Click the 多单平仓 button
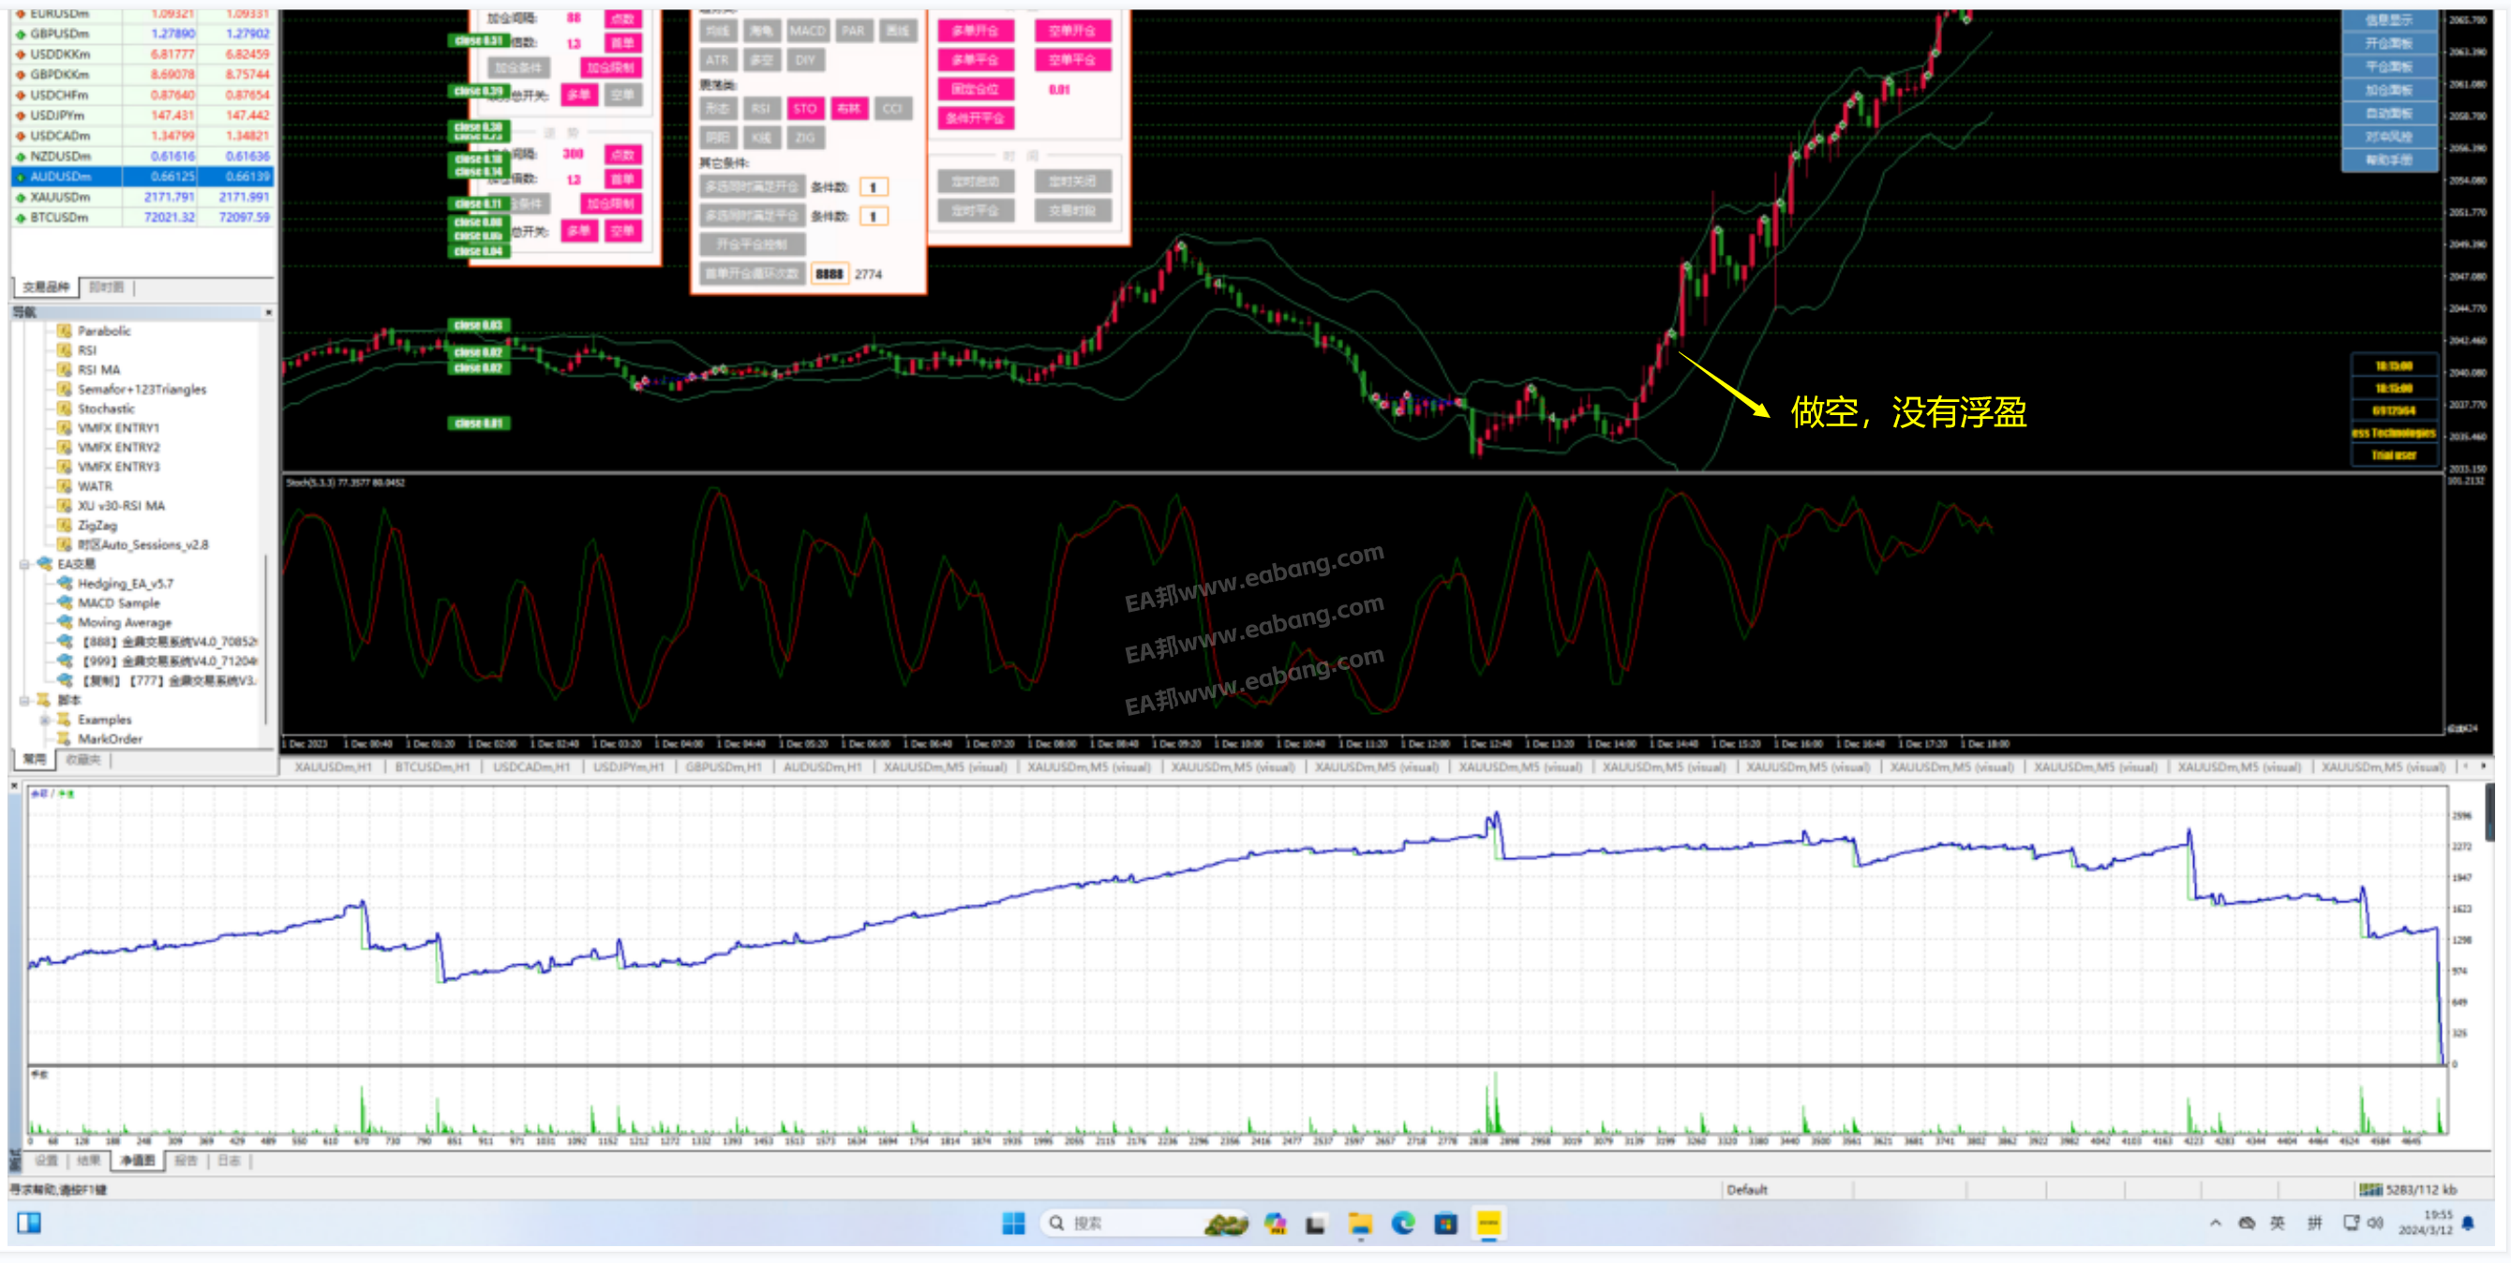Screen dimensions: 2511x1263 tap(975, 60)
